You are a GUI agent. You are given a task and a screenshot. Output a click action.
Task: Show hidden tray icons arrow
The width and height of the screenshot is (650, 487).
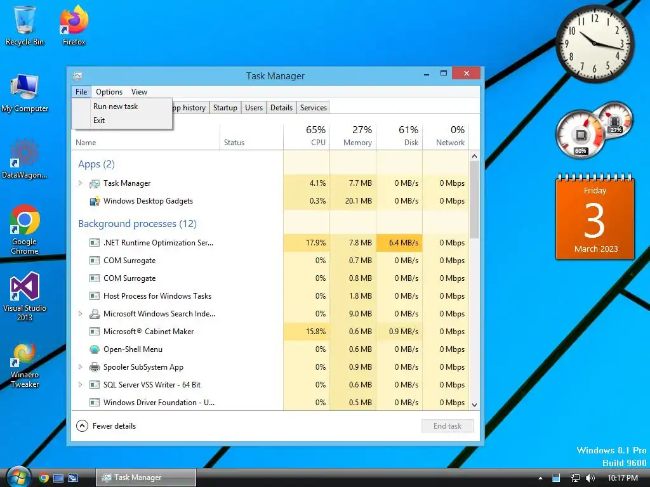pos(540,478)
